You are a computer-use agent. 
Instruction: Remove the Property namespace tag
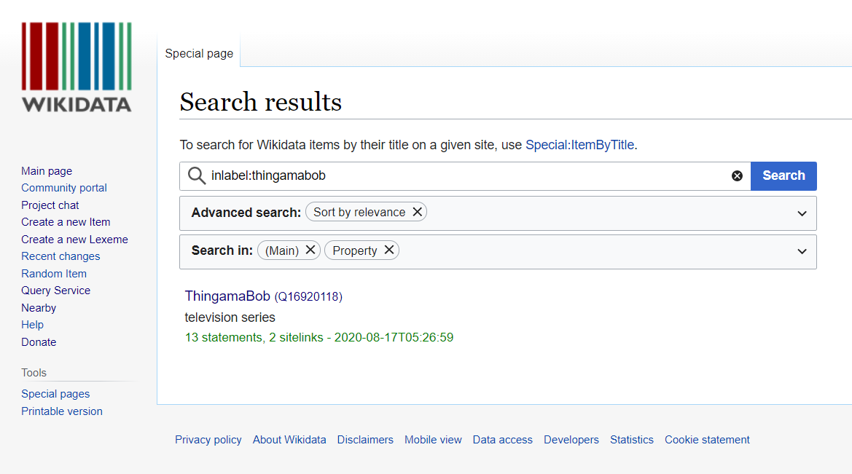coord(389,250)
